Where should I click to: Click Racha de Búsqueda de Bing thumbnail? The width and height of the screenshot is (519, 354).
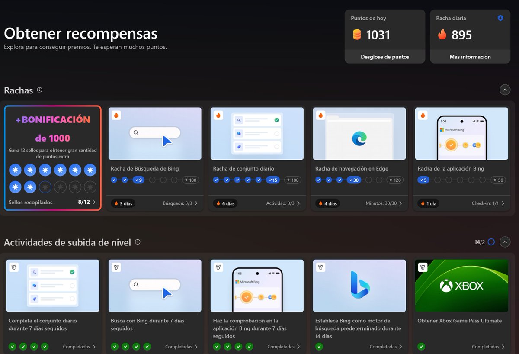tap(155, 134)
